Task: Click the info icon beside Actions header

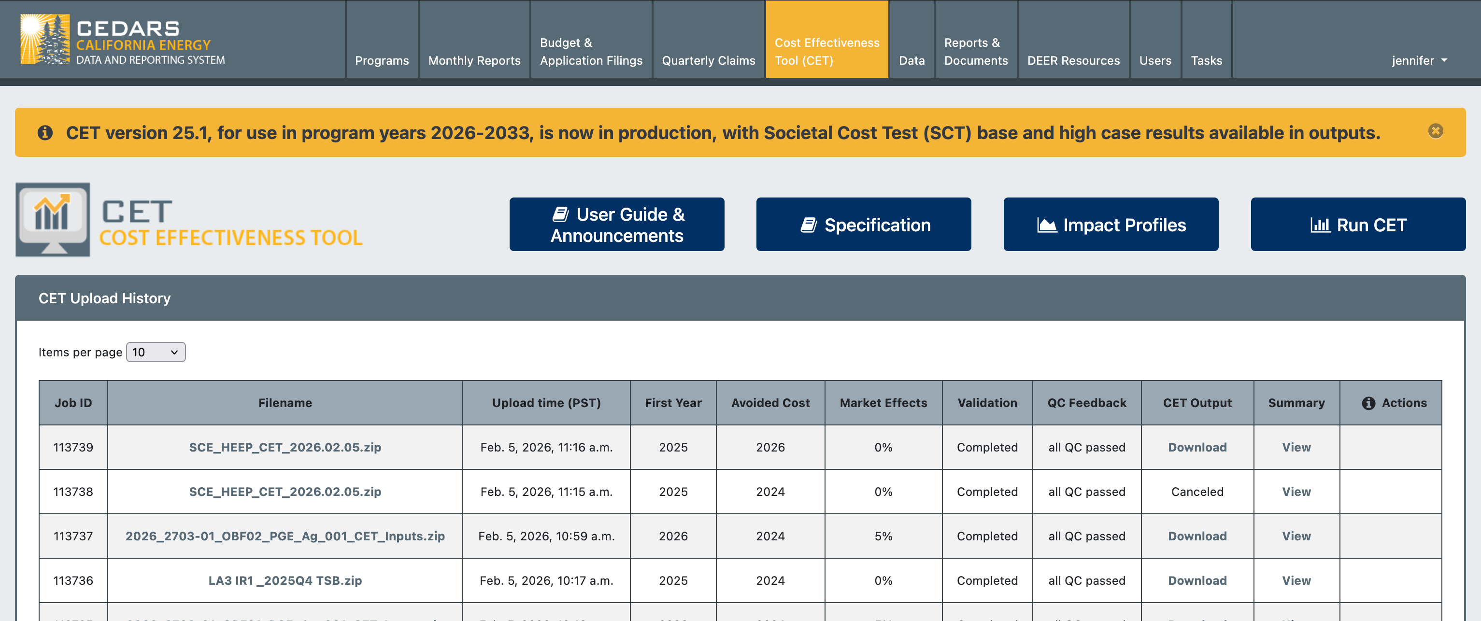Action: [1368, 403]
